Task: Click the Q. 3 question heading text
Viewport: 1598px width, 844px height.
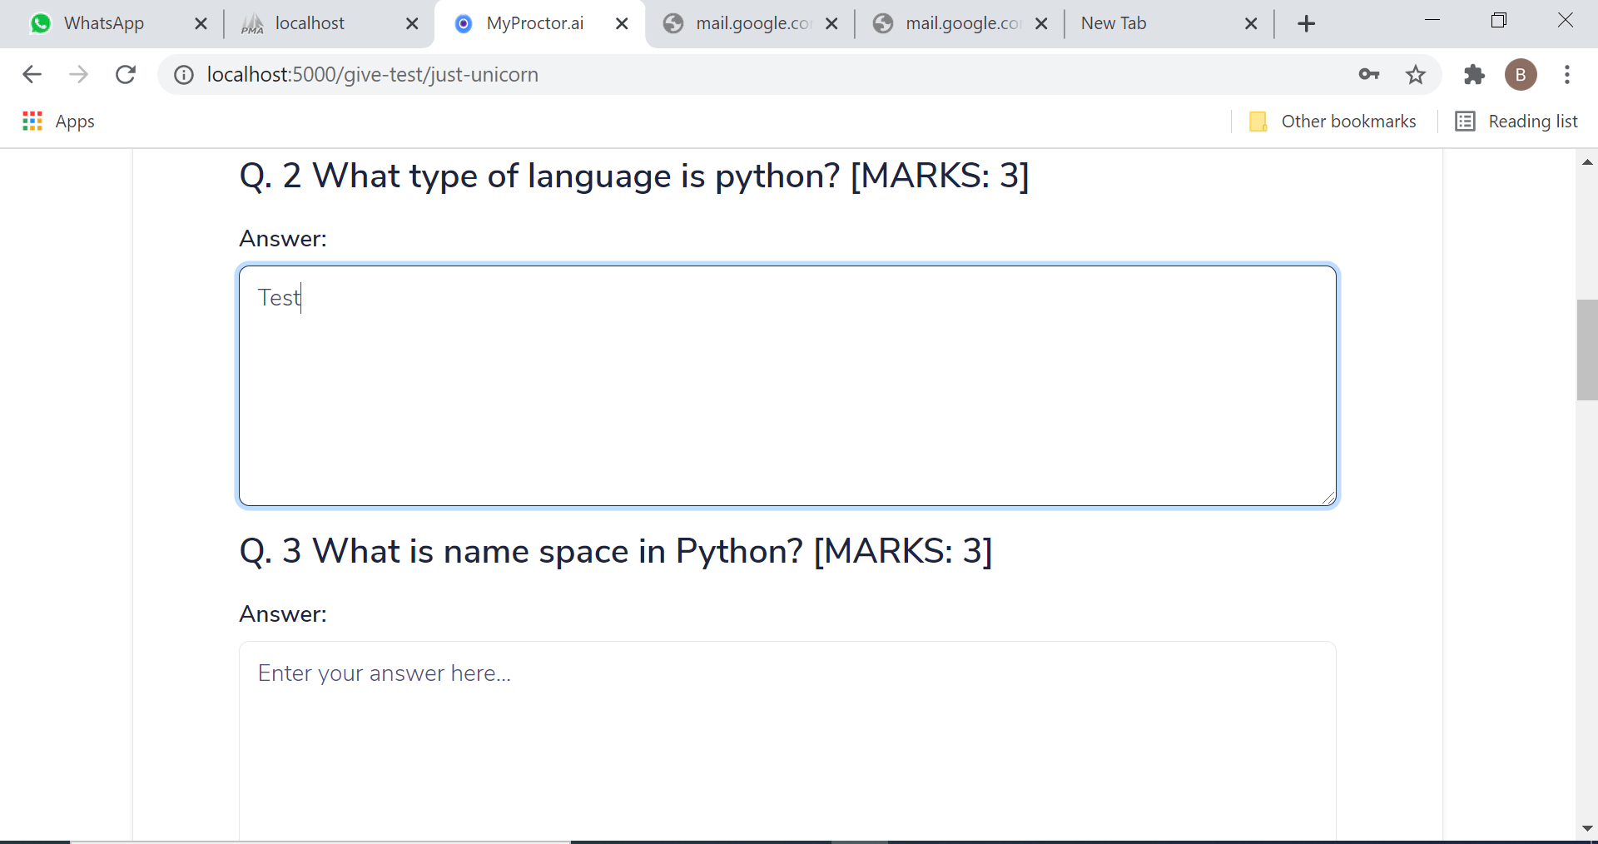Action: (x=616, y=551)
